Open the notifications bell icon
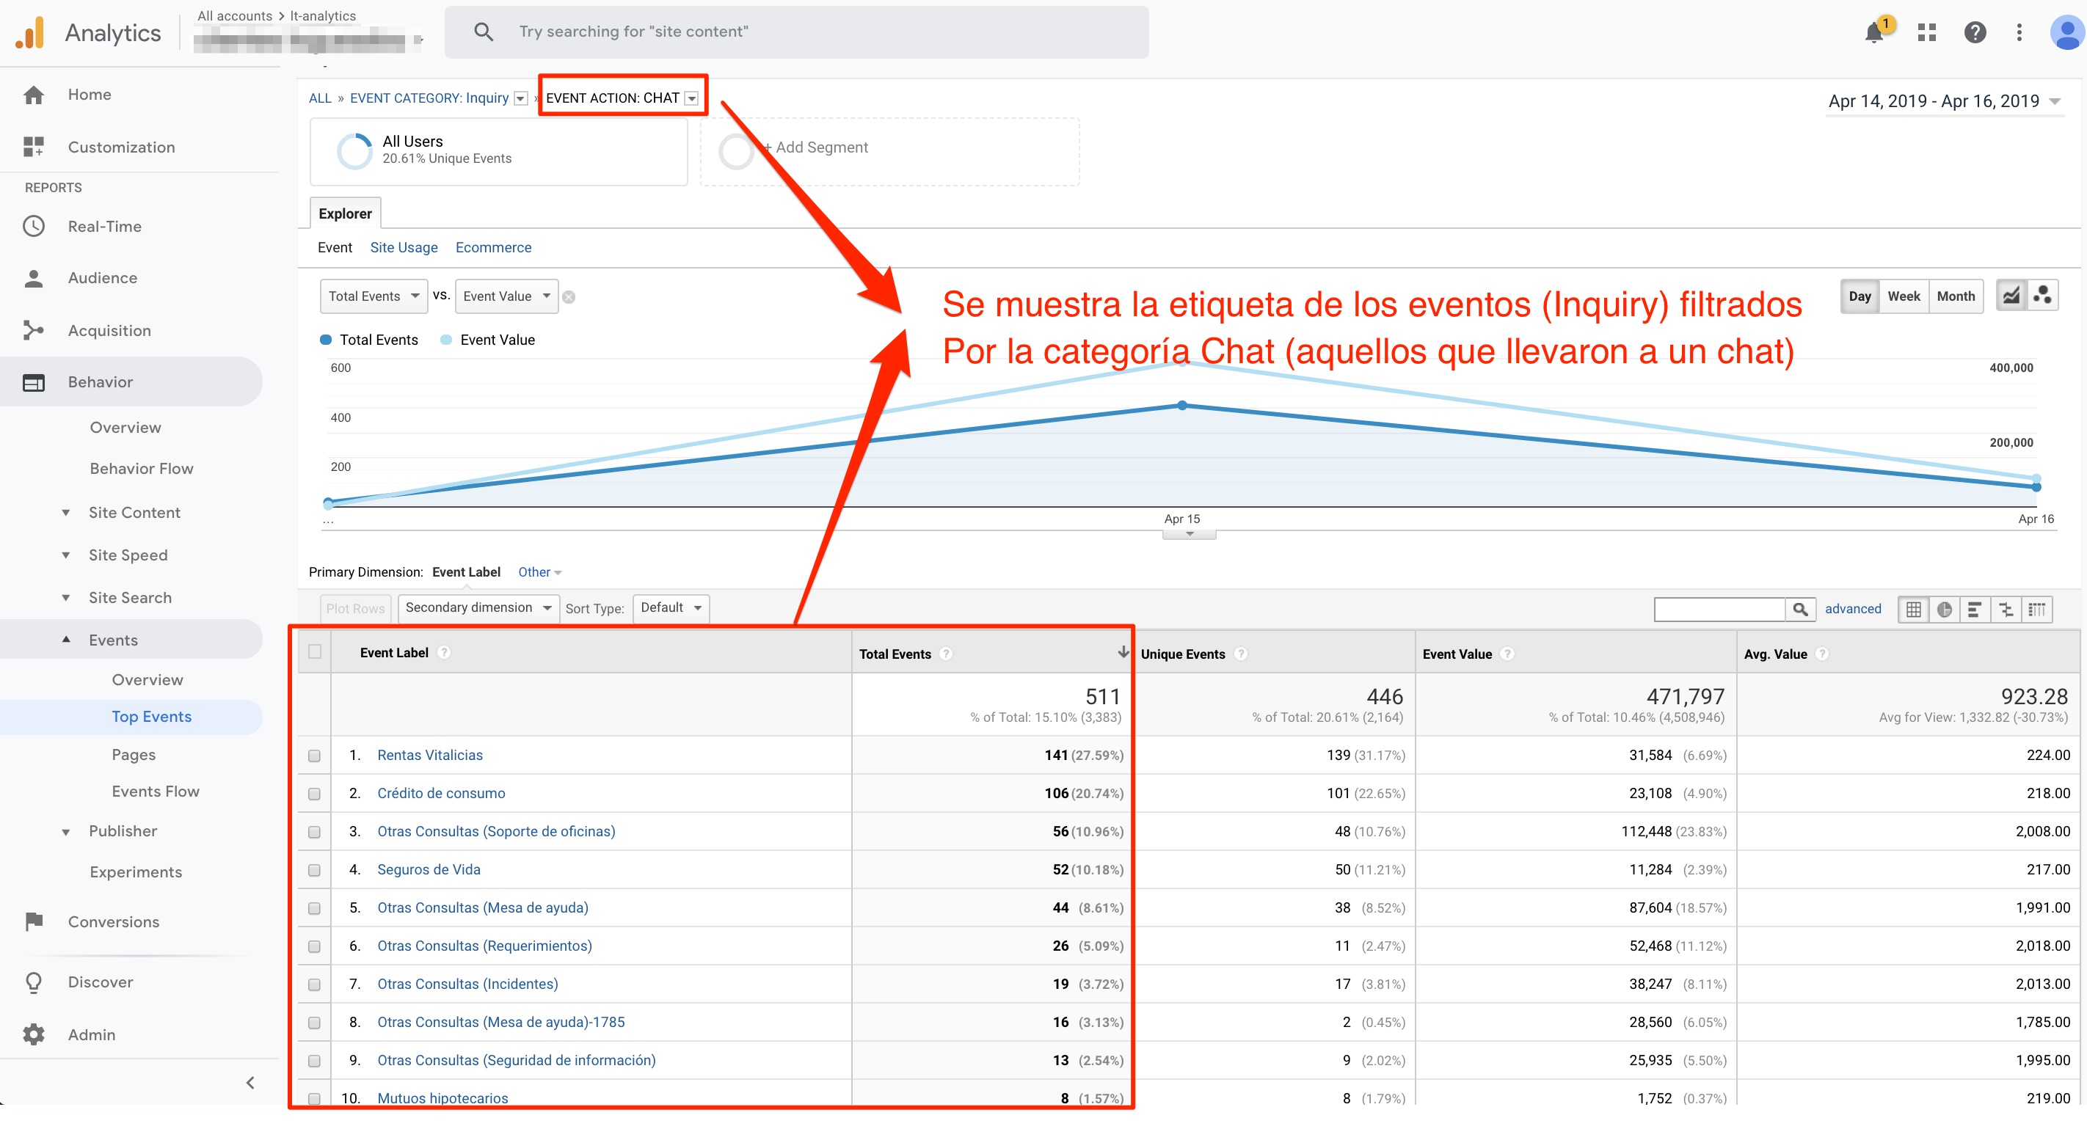The image size is (2087, 1140). 1873,33
